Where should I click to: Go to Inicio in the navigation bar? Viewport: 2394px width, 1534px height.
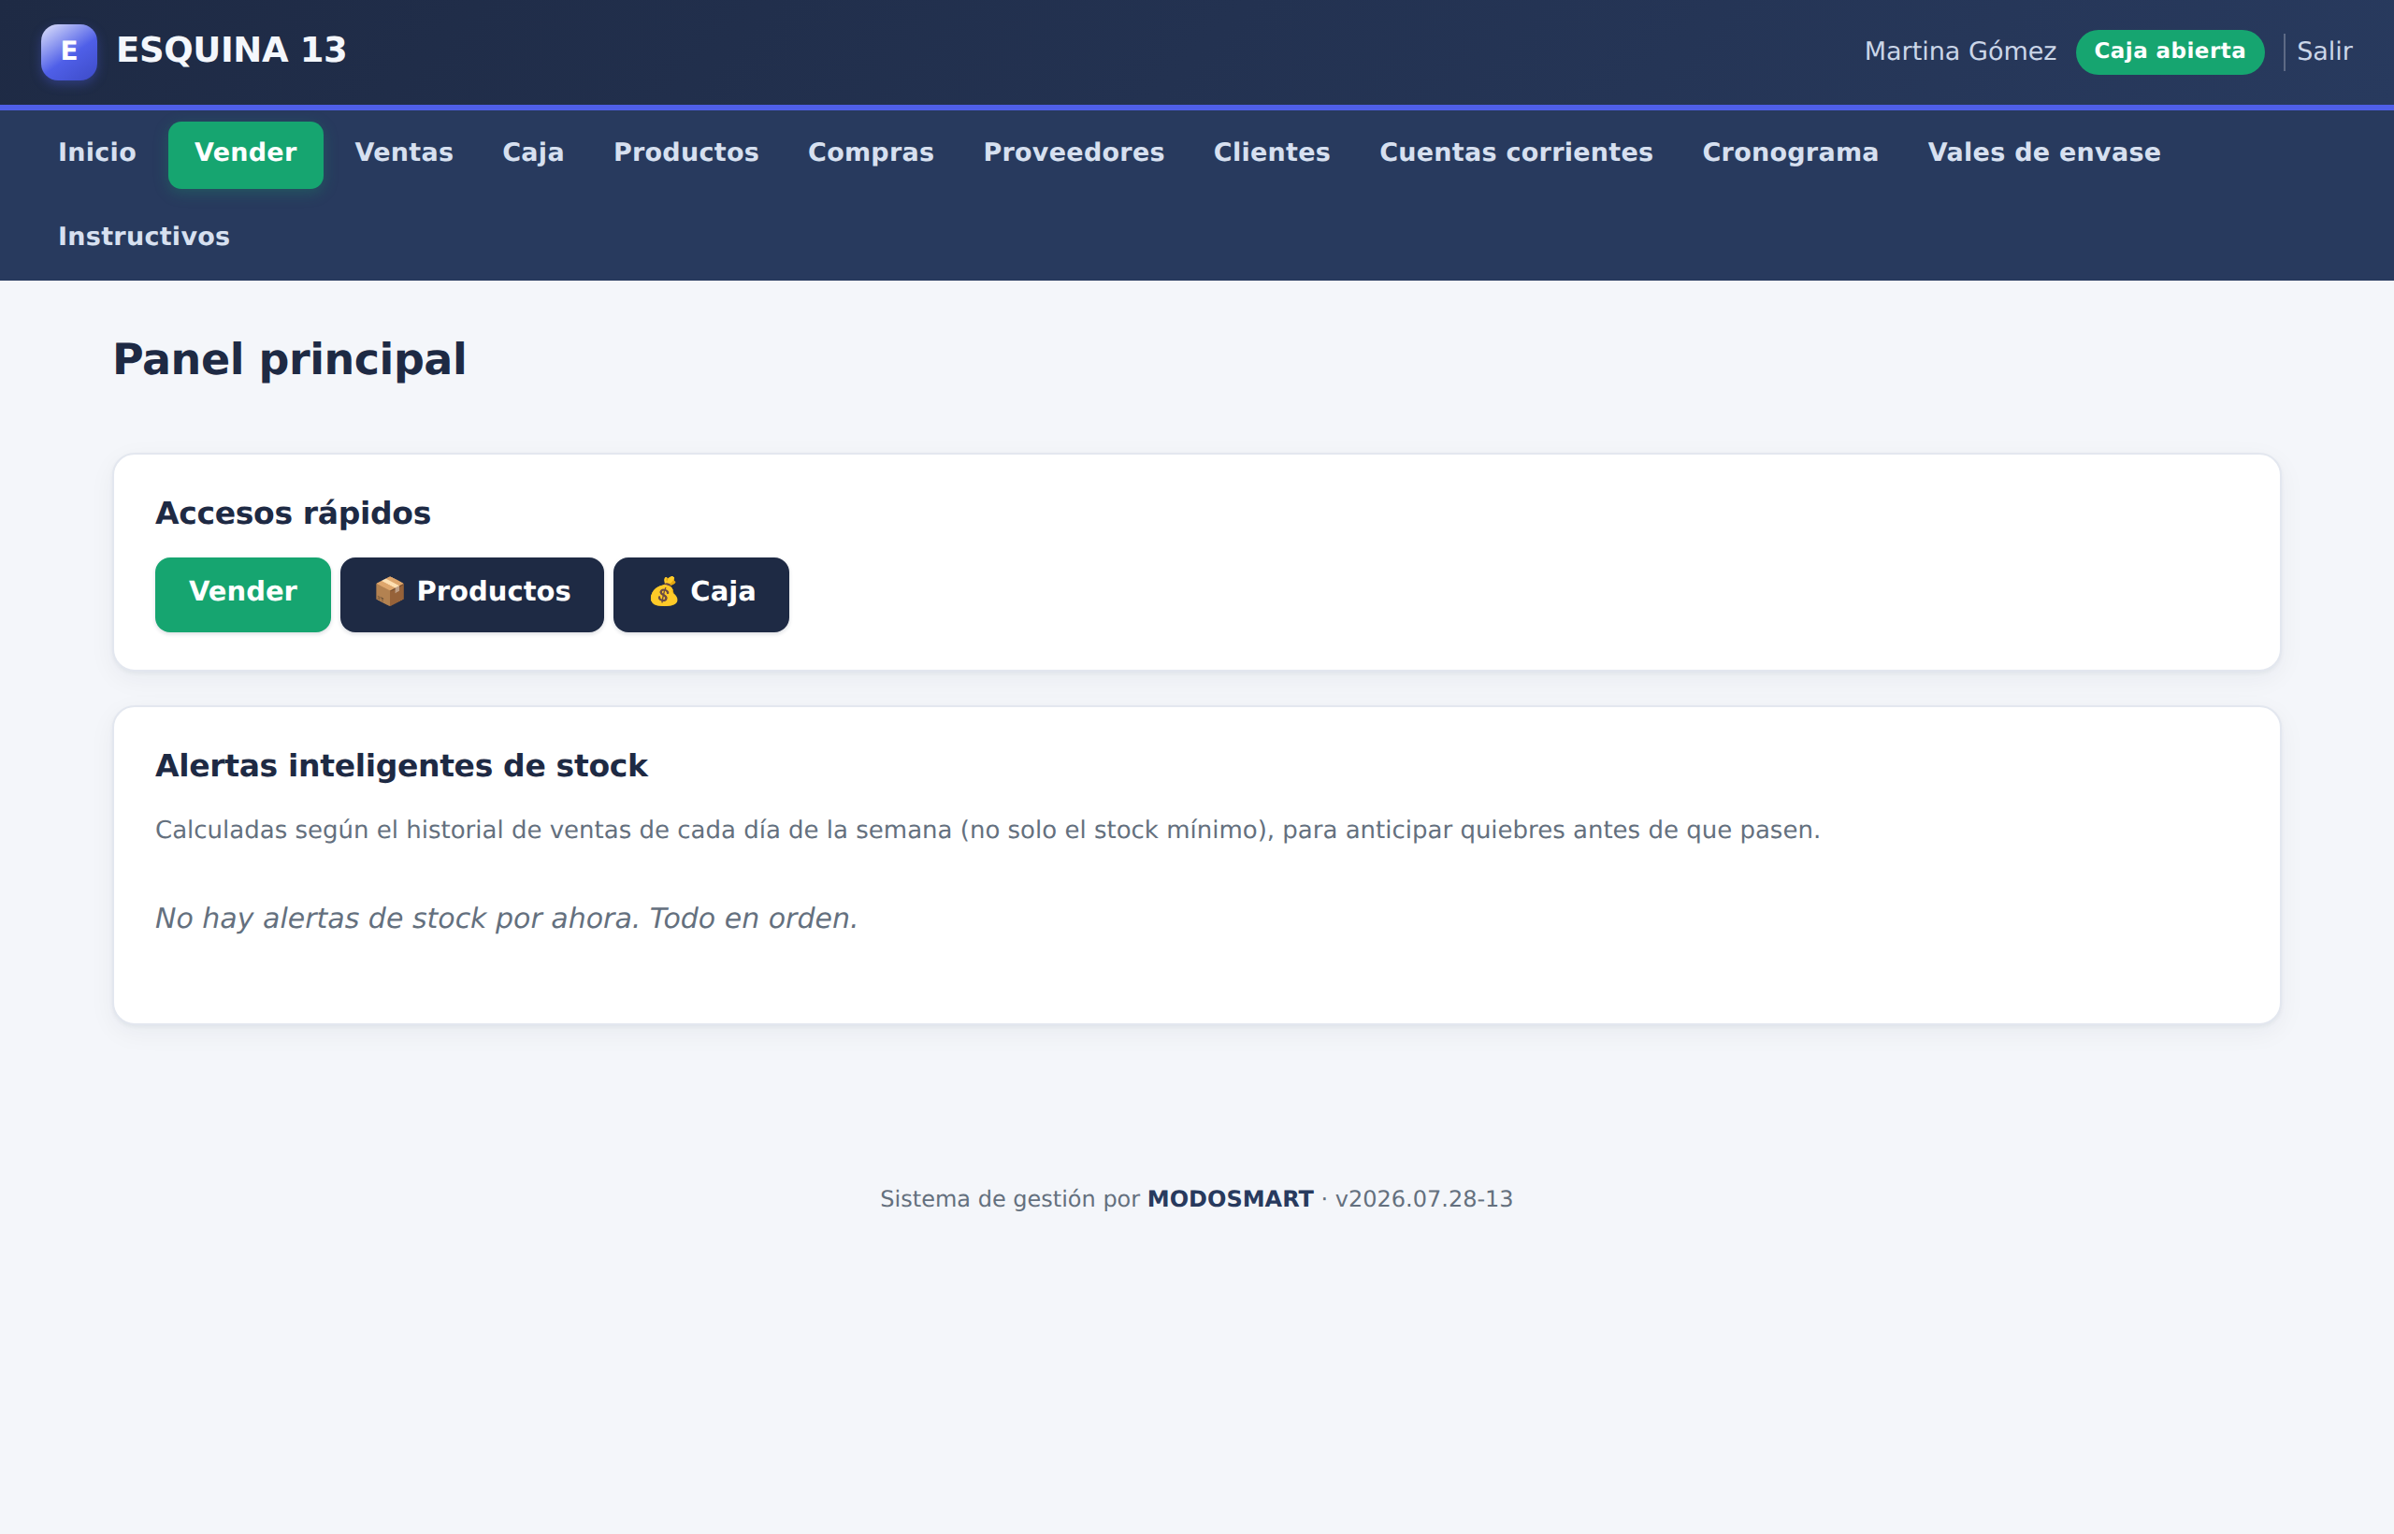(x=96, y=152)
